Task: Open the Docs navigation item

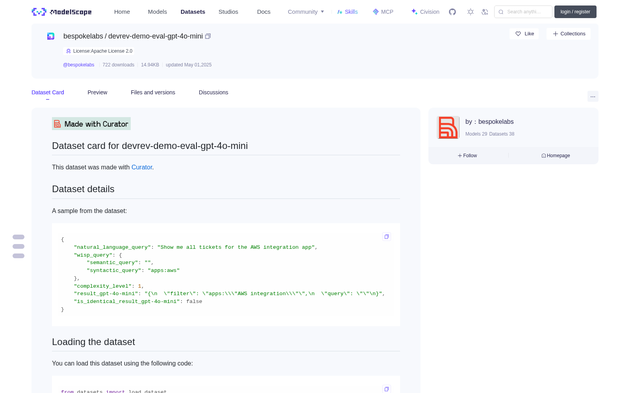Action: coord(264,12)
